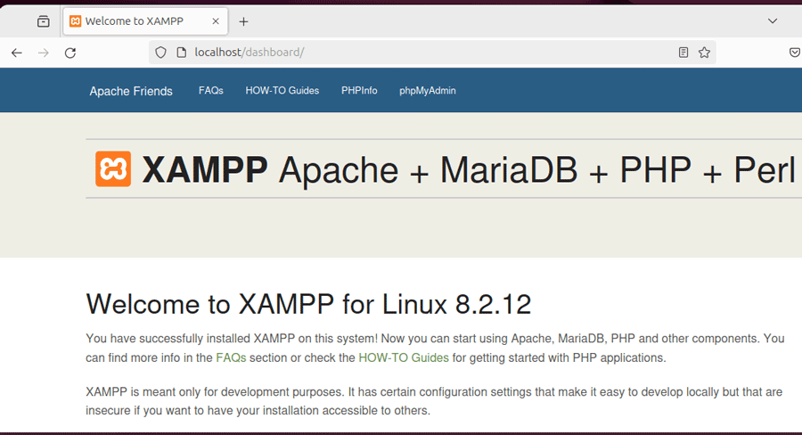
Task: Open the tracking protection shield icon
Action: (160, 53)
